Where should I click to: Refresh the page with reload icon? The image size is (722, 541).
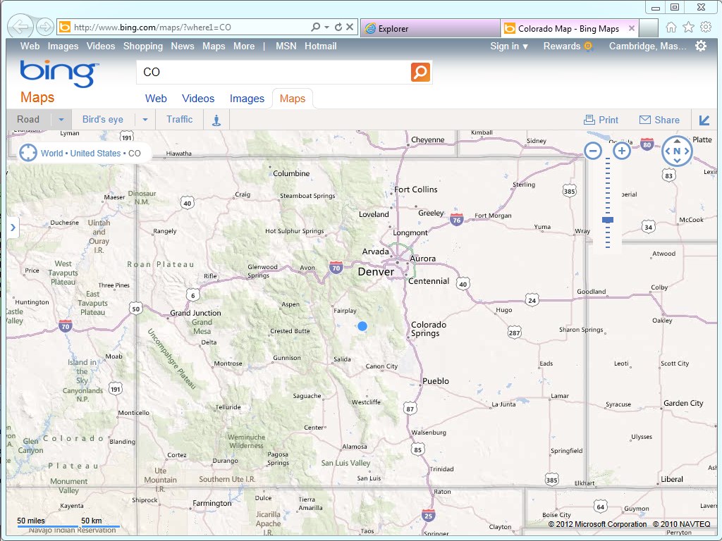338,27
